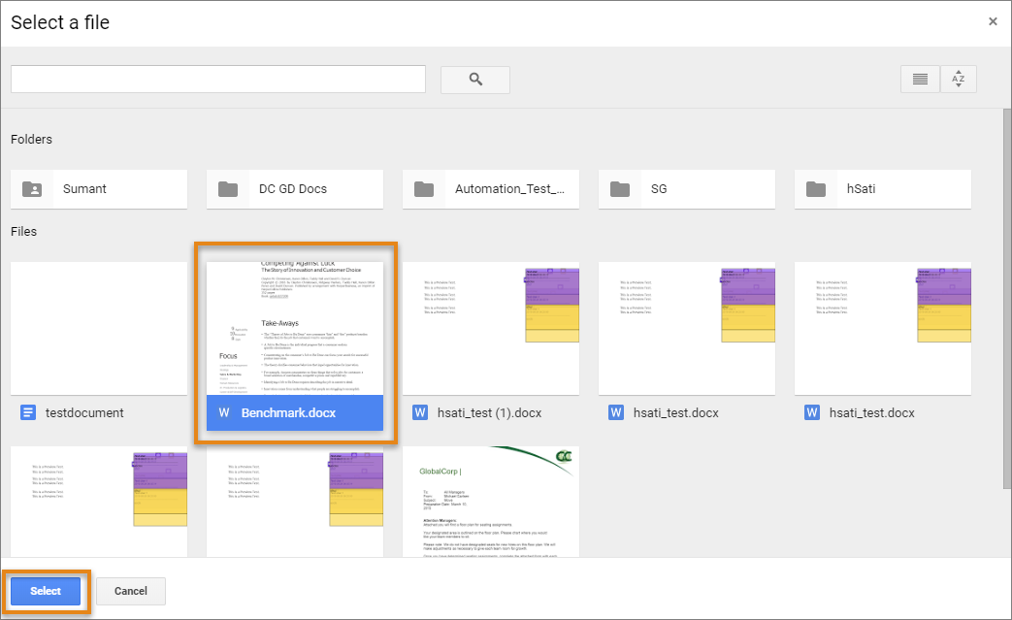Image resolution: width=1012 pixels, height=620 pixels.
Task: Close the Select a file dialog
Action: pos(993,20)
